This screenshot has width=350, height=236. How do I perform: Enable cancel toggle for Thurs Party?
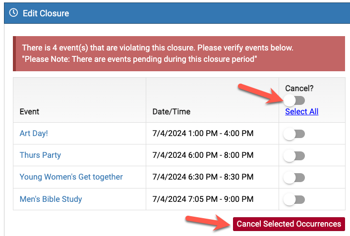coord(294,156)
